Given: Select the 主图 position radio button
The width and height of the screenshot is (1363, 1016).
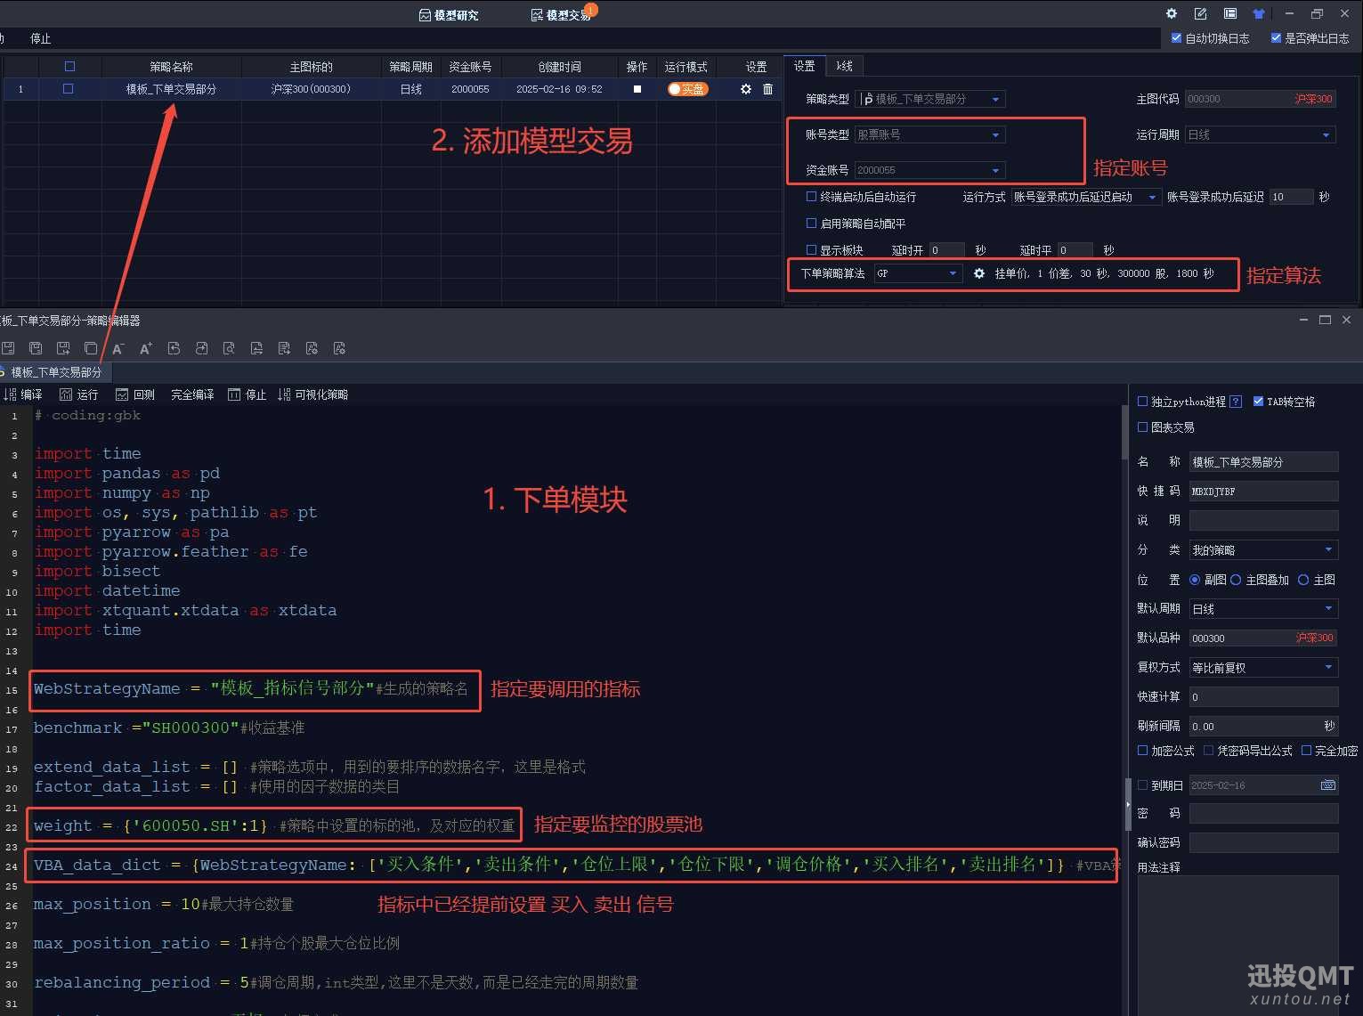Looking at the screenshot, I should point(1303,580).
